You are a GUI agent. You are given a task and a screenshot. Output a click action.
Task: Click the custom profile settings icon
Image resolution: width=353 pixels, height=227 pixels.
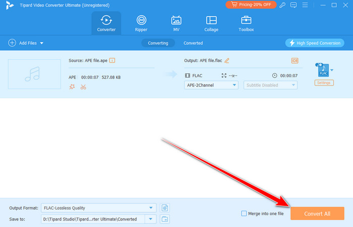pos(165,208)
